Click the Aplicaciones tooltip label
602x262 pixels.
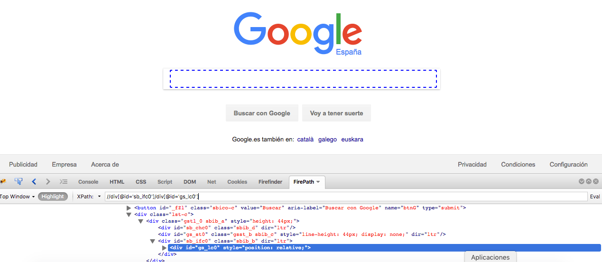[490, 257]
